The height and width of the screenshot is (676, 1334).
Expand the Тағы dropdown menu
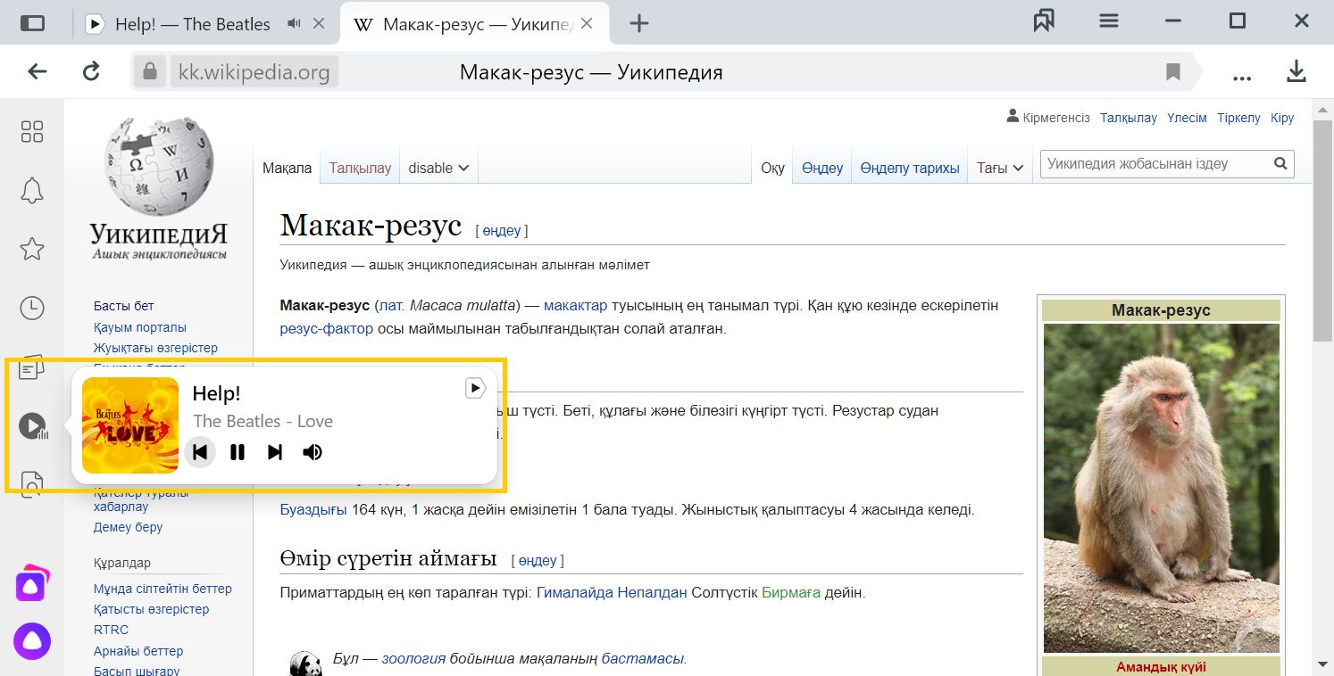[1000, 168]
